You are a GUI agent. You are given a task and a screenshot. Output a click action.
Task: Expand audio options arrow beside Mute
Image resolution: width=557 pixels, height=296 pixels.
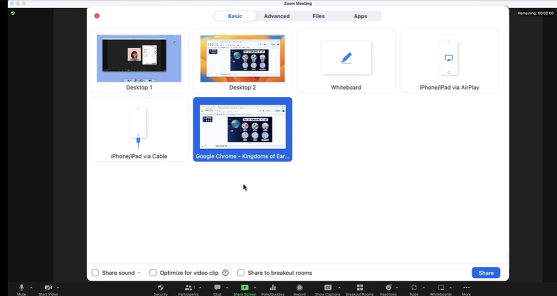tap(31, 288)
